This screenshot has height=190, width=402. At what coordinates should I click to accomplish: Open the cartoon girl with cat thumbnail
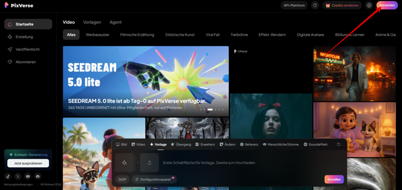[354, 130]
